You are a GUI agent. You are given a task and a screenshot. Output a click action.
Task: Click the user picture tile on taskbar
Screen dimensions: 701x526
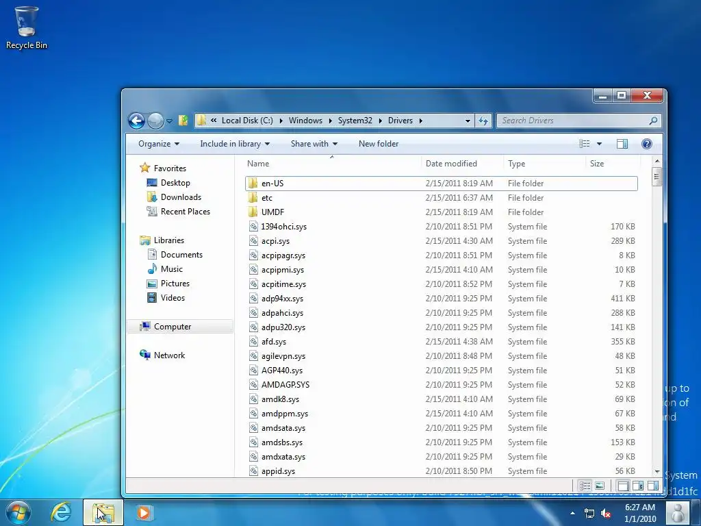678,513
